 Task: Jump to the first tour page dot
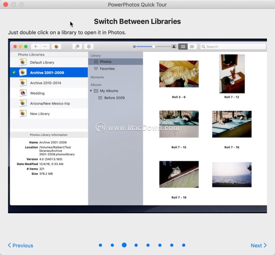point(100,245)
